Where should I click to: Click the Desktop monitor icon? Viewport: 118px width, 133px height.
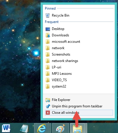point(48,29)
